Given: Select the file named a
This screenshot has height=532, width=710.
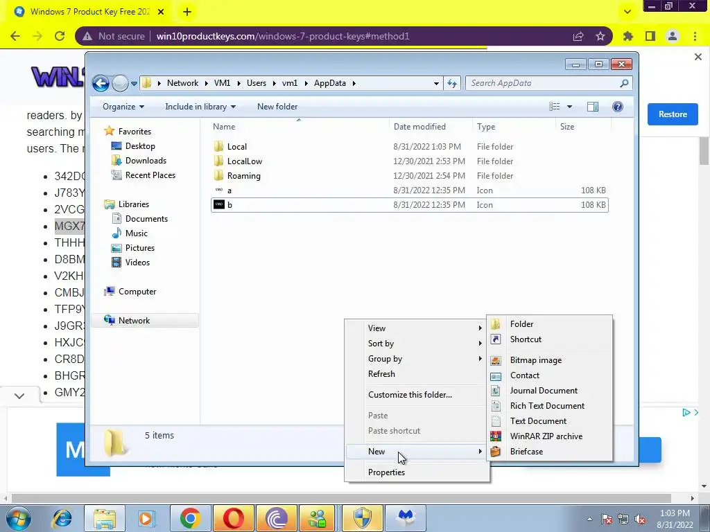Looking at the screenshot, I should click(410, 190).
